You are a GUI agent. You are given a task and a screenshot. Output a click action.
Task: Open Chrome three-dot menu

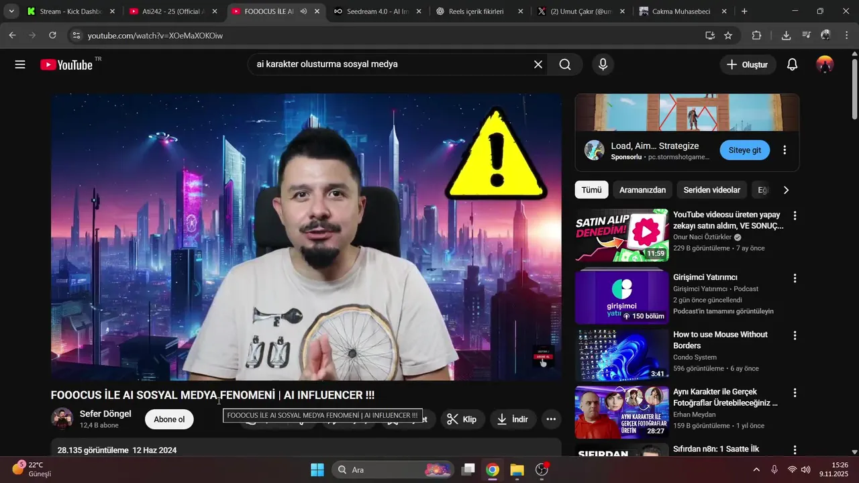846,36
